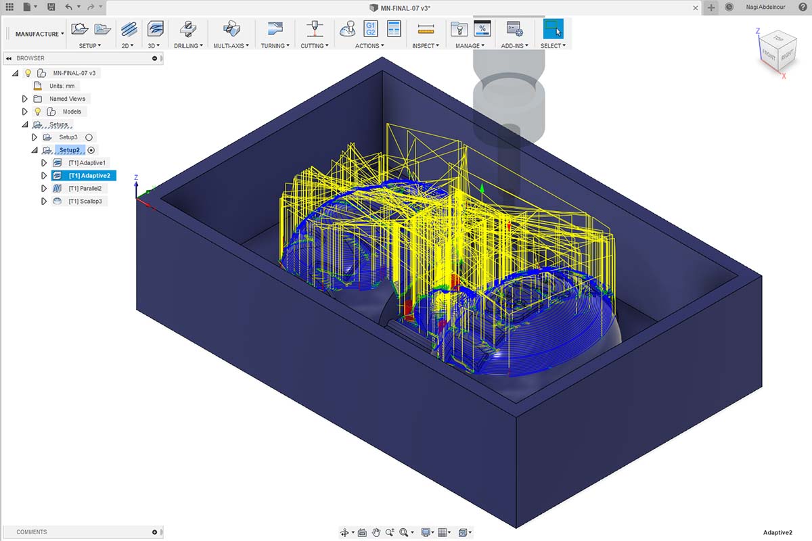
Task: Open the ADD-INS menu
Action: tap(514, 46)
